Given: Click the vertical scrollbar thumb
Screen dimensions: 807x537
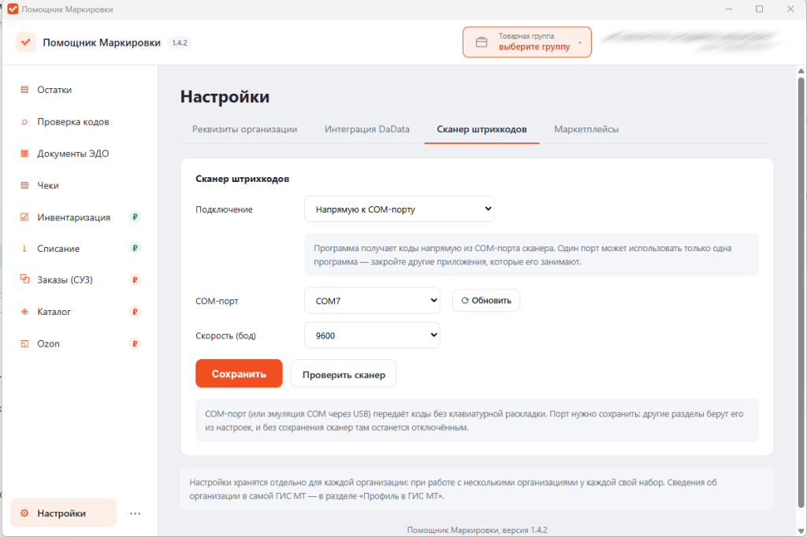Looking at the screenshot, I should click(x=801, y=291).
